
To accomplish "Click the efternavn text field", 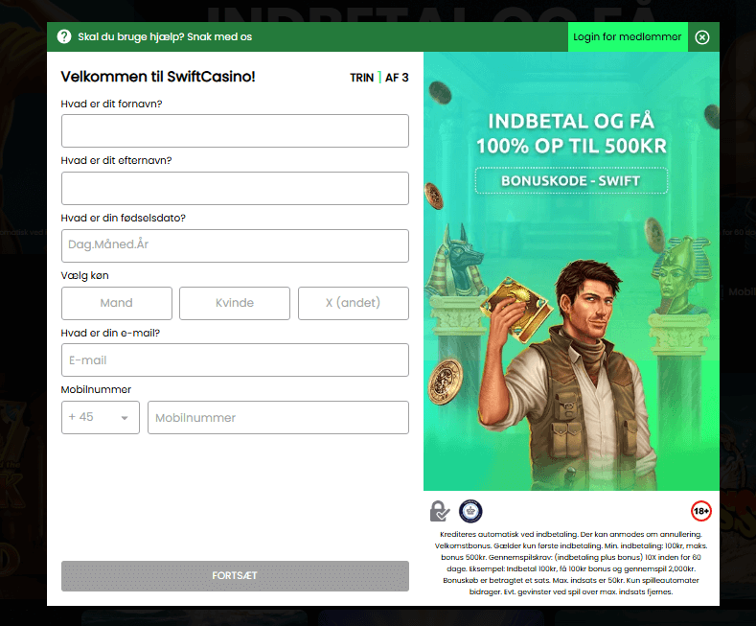I will click(235, 188).
